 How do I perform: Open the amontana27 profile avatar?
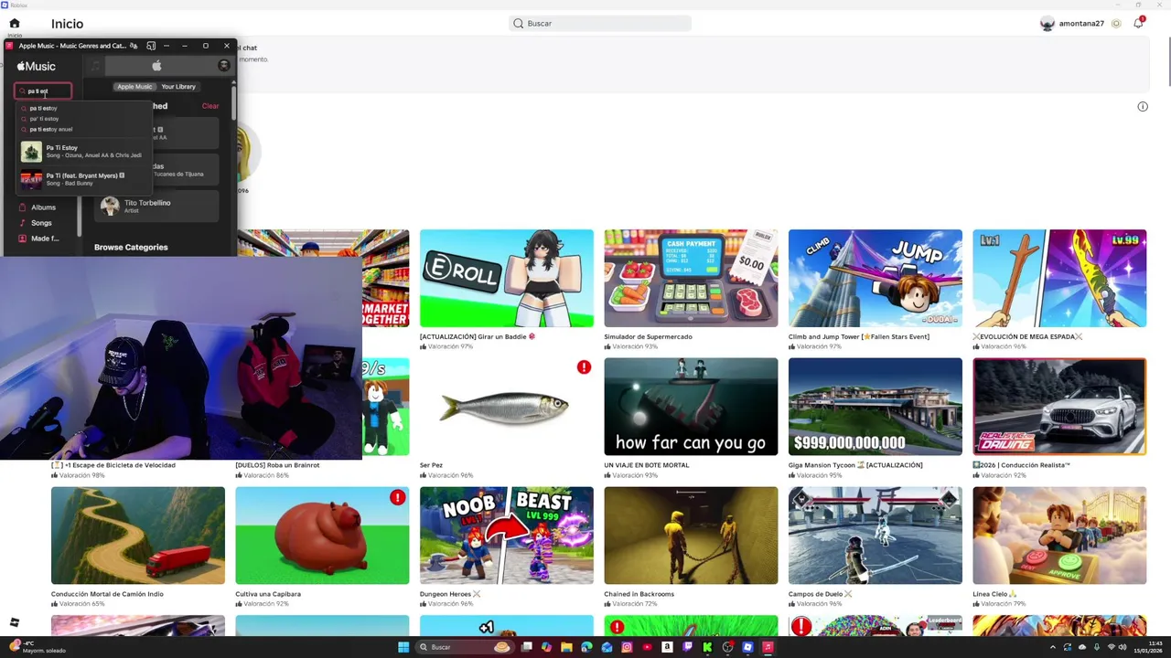pyautogui.click(x=1047, y=23)
